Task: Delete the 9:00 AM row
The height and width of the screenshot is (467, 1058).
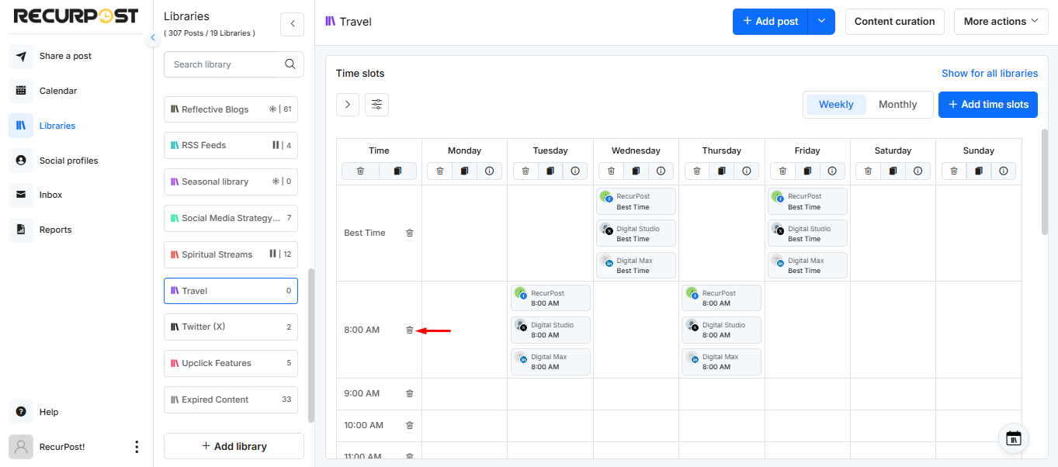Action: (410, 393)
